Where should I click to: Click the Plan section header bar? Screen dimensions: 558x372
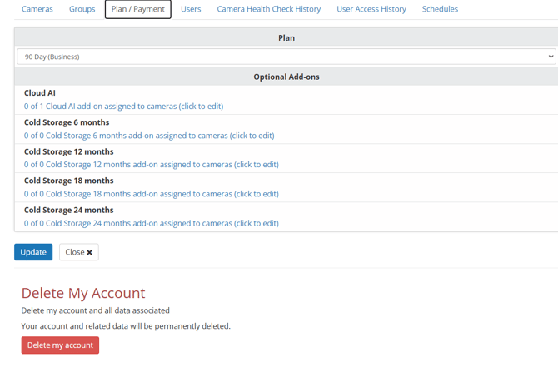pyautogui.click(x=286, y=37)
